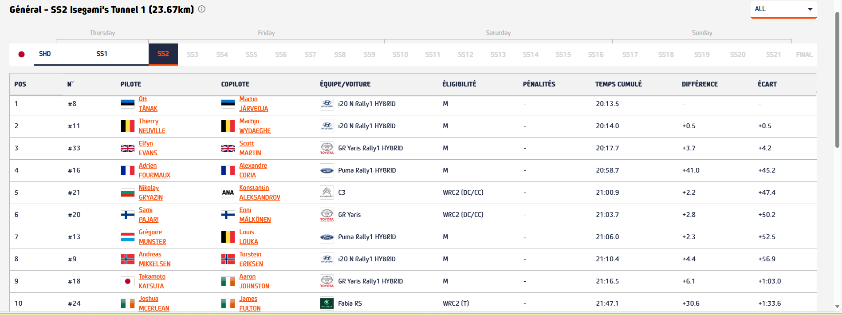Click the info icon beside stage title
Image resolution: width=842 pixels, height=315 pixels.
(x=202, y=9)
